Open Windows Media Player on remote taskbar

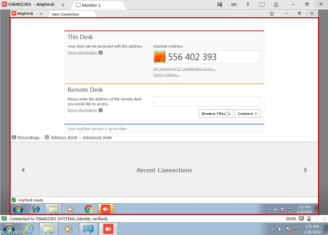coord(70,209)
